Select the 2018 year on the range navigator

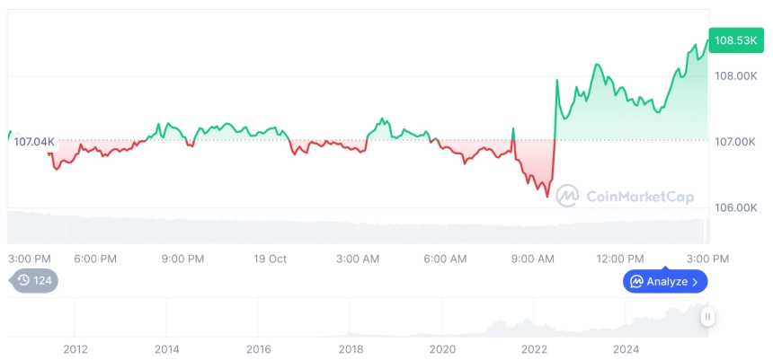pos(351,348)
